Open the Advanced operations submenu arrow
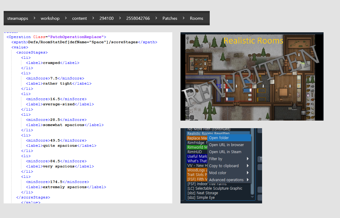This screenshot has width=340, height=218. coord(248,180)
